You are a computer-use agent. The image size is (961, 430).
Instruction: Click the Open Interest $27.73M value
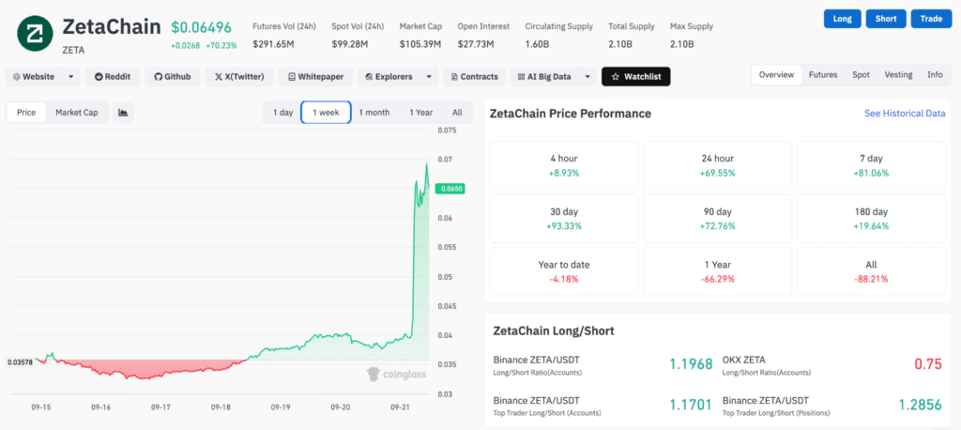(x=476, y=44)
